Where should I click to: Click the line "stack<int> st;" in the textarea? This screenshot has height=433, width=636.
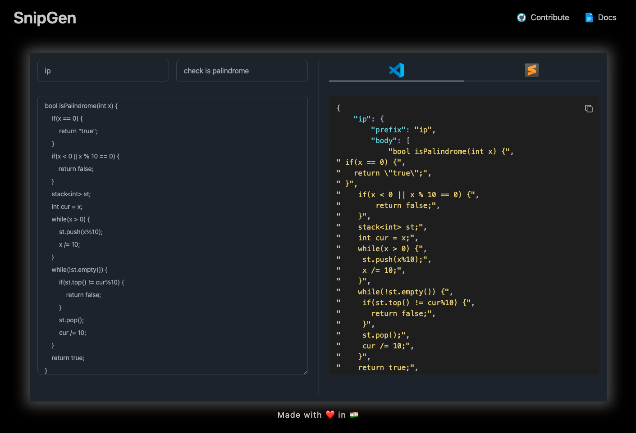point(71,194)
